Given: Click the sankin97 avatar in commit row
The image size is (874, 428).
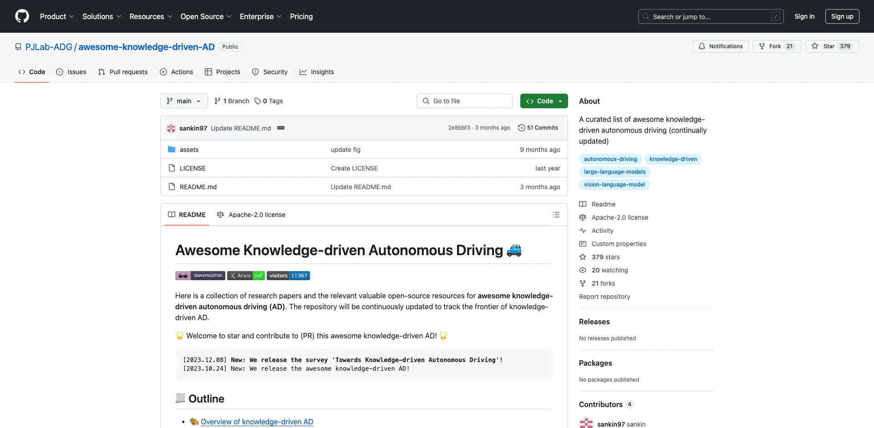Looking at the screenshot, I should [171, 128].
